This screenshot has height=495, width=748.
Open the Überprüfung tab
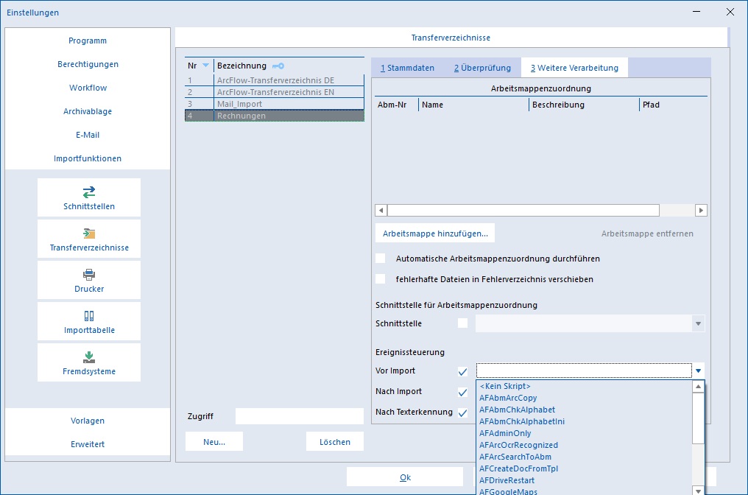(x=482, y=68)
